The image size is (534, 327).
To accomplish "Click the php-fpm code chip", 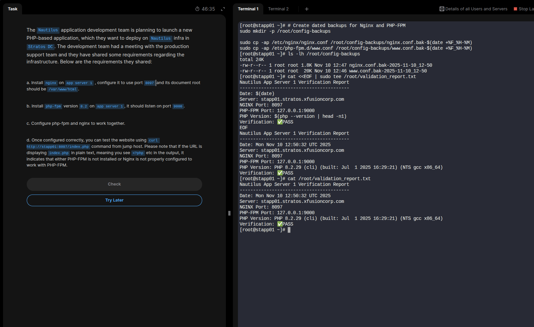I will [53, 106].
